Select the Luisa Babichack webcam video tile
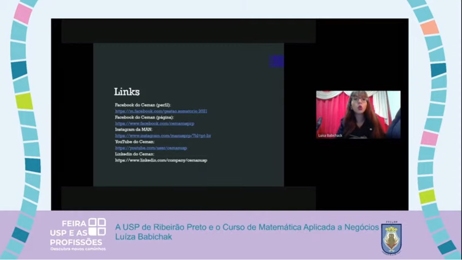Screen dimensions: 462x260 tap(358, 115)
